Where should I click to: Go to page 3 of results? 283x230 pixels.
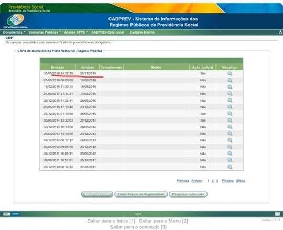click(217, 181)
